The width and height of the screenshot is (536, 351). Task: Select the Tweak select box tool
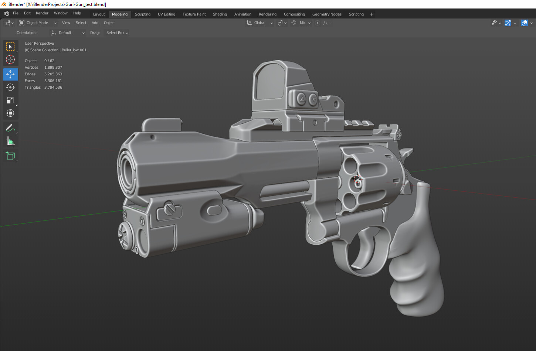click(10, 46)
